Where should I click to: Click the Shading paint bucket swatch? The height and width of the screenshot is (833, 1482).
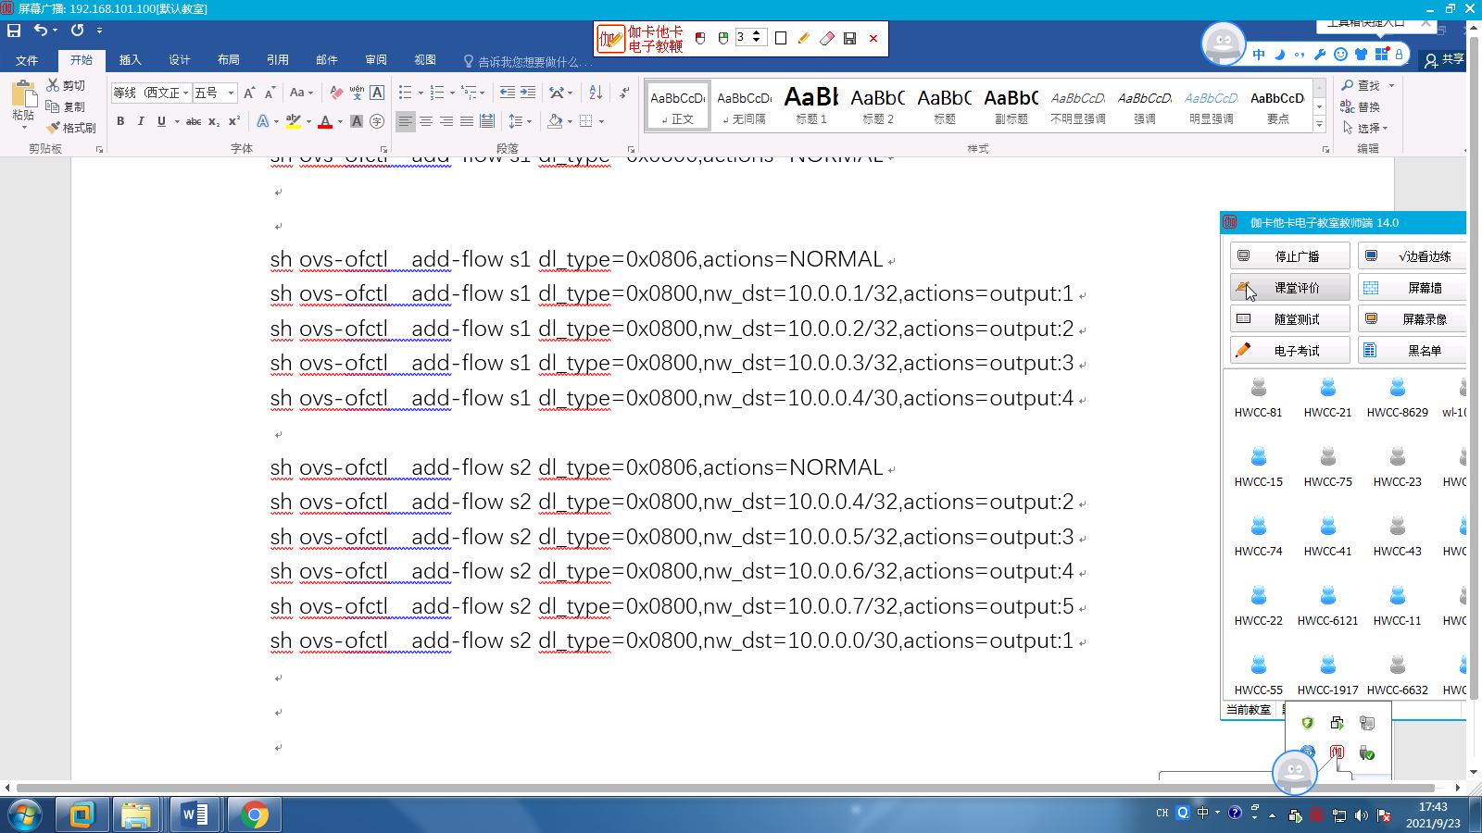[555, 121]
